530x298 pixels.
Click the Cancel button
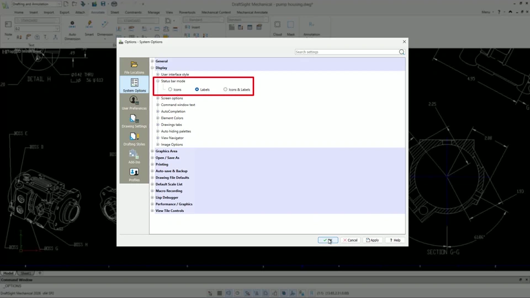pos(350,240)
